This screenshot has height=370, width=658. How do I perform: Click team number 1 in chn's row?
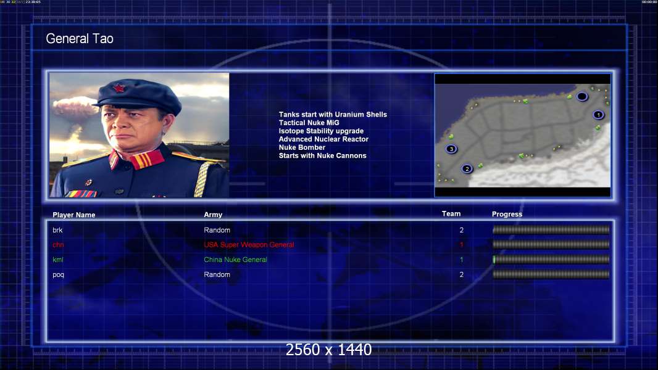pyautogui.click(x=462, y=245)
